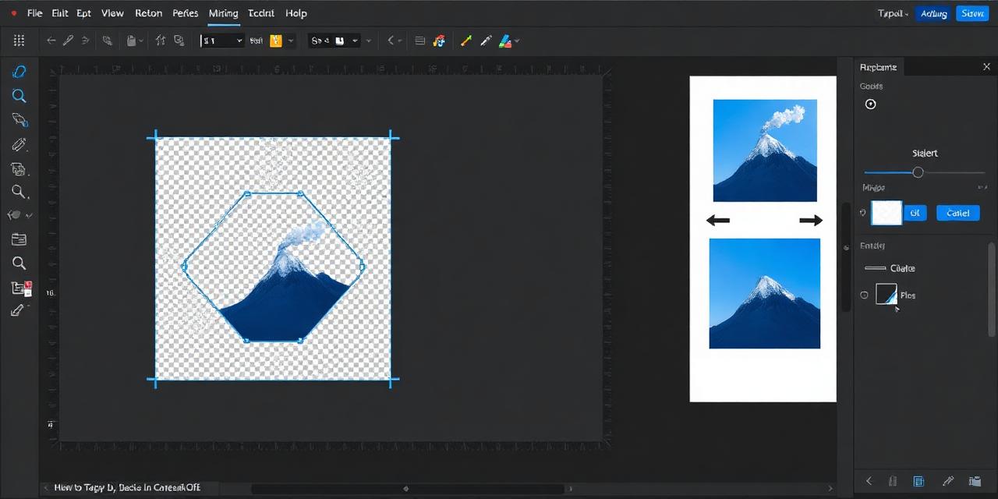998x499 pixels.
Task: Open the View menu
Action: [112, 13]
